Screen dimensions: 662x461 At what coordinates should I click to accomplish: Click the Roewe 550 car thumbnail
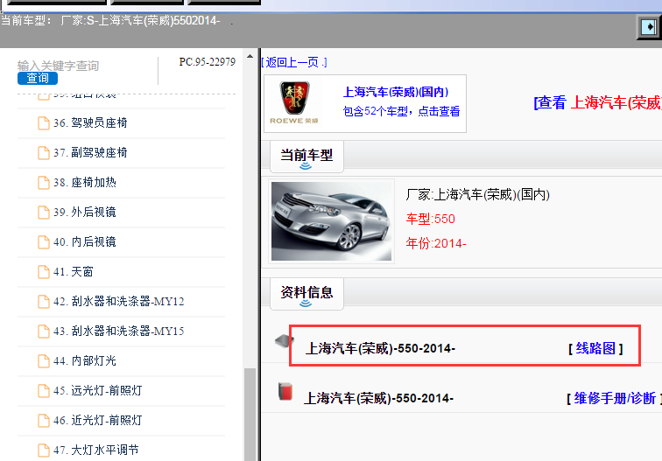[331, 221]
